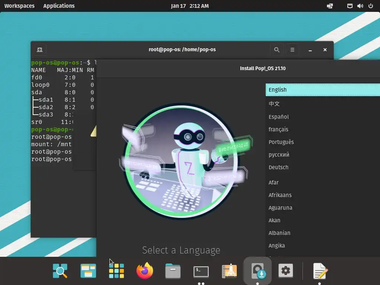Select русский language

point(323,154)
